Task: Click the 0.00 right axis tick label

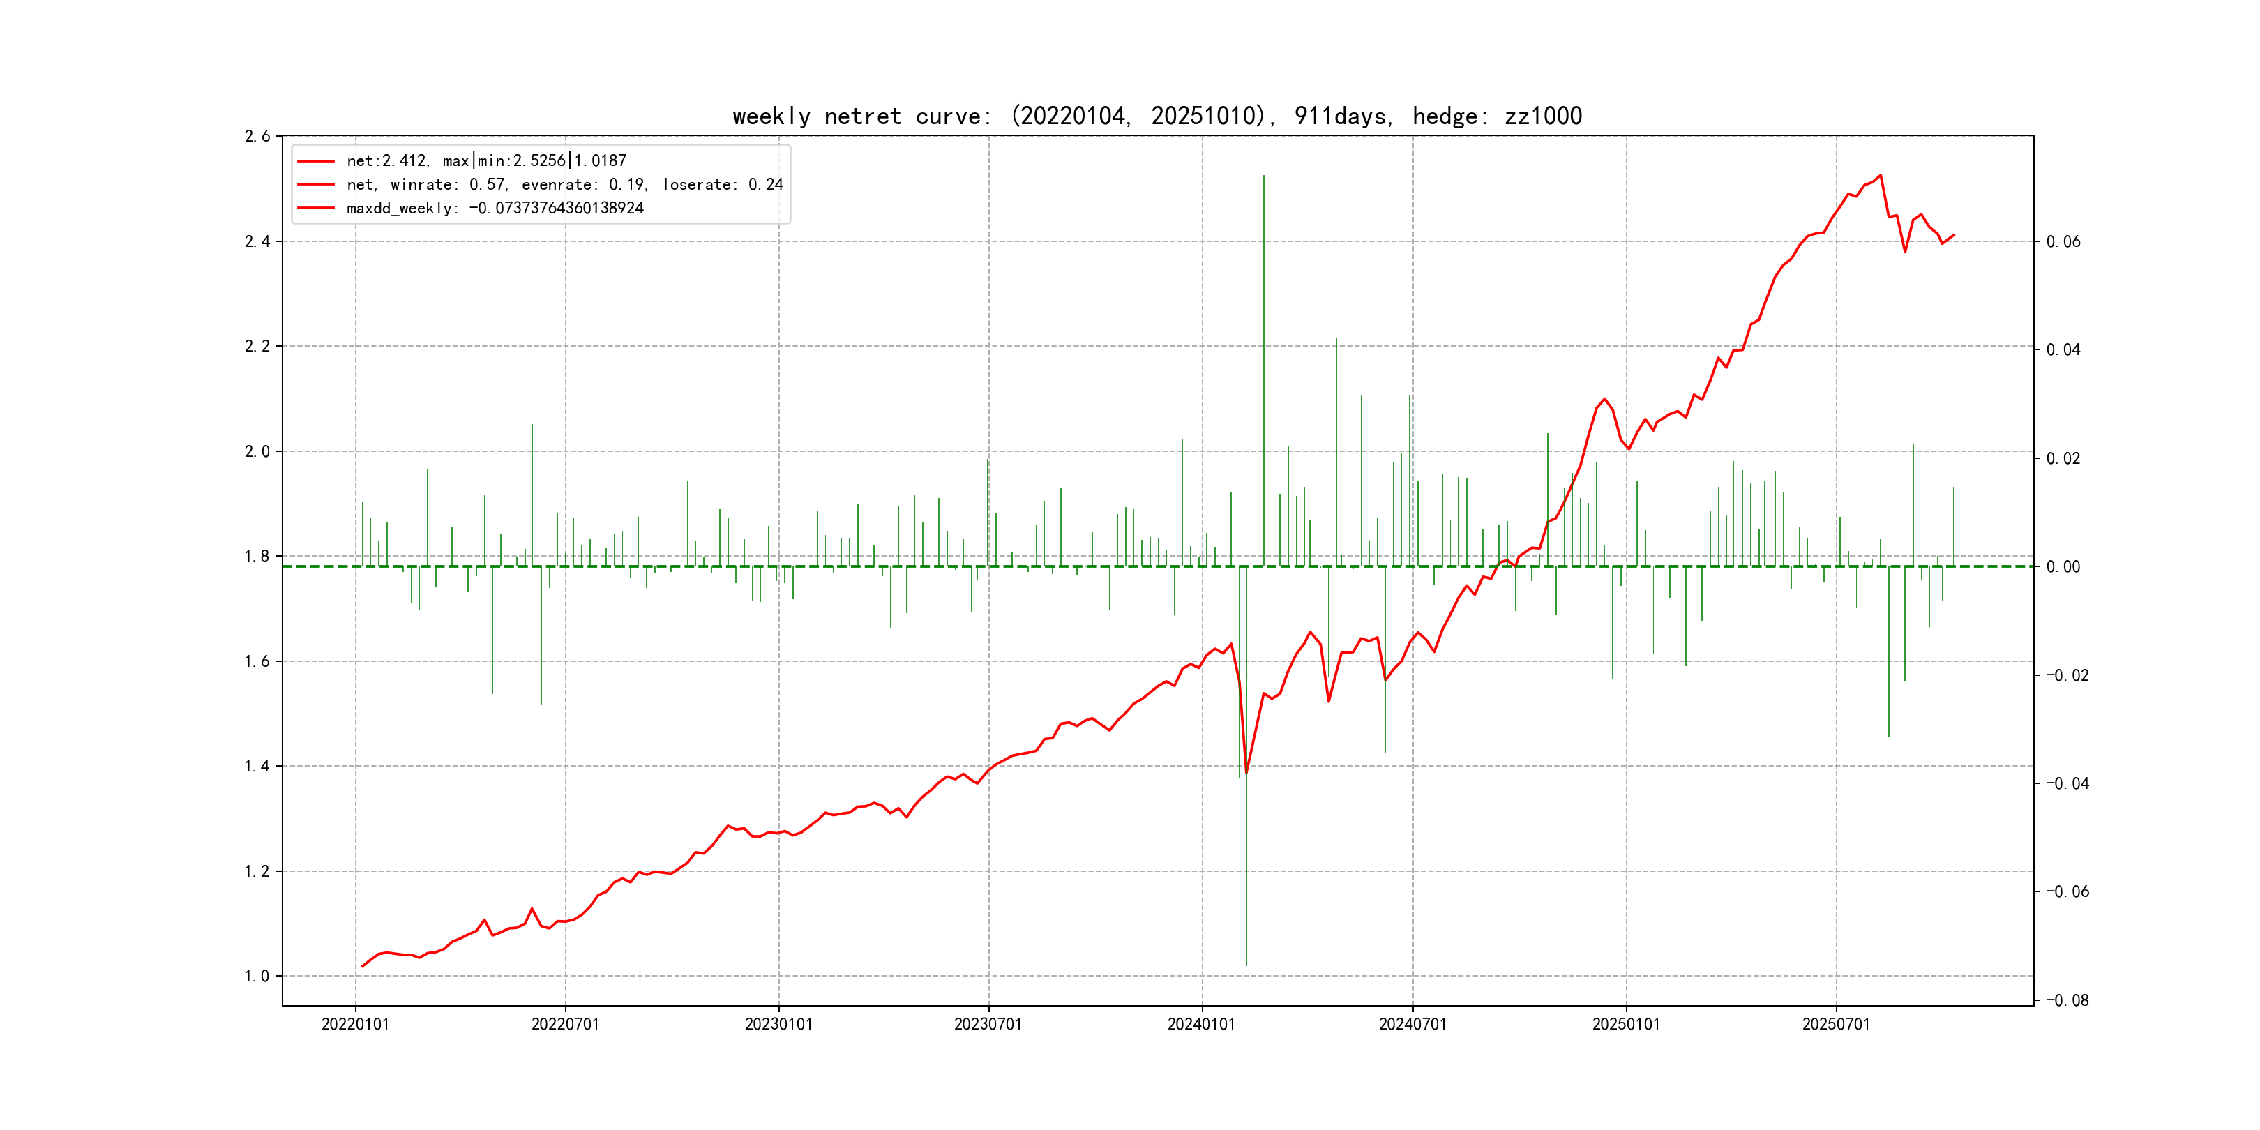Action: click(x=2063, y=567)
